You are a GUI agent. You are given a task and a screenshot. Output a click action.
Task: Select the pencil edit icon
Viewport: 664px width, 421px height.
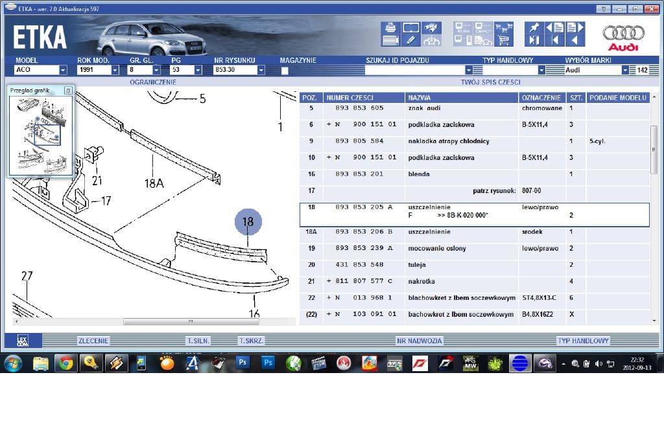[x=410, y=40]
